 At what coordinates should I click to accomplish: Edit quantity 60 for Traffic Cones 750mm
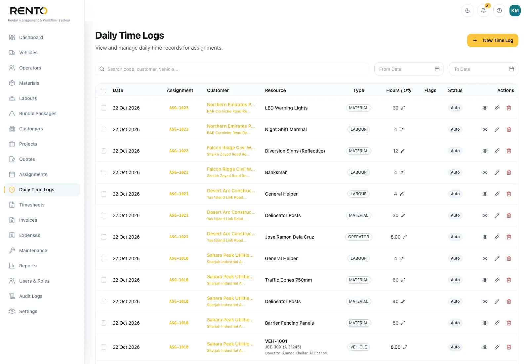tap(403, 280)
